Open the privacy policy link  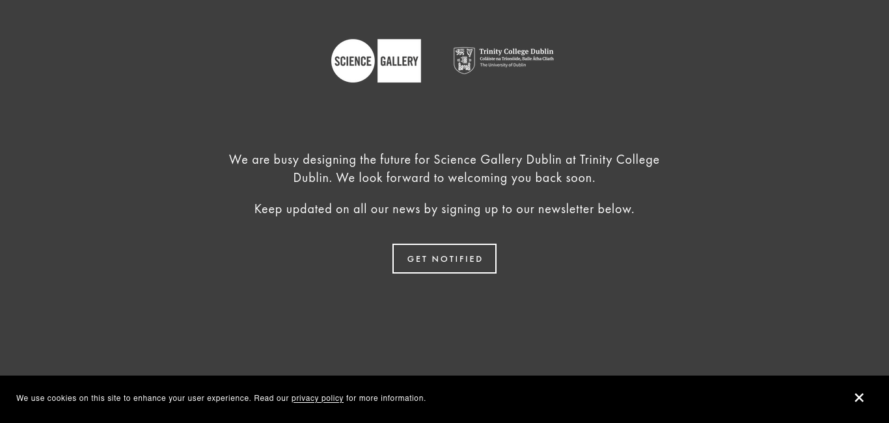point(317,398)
